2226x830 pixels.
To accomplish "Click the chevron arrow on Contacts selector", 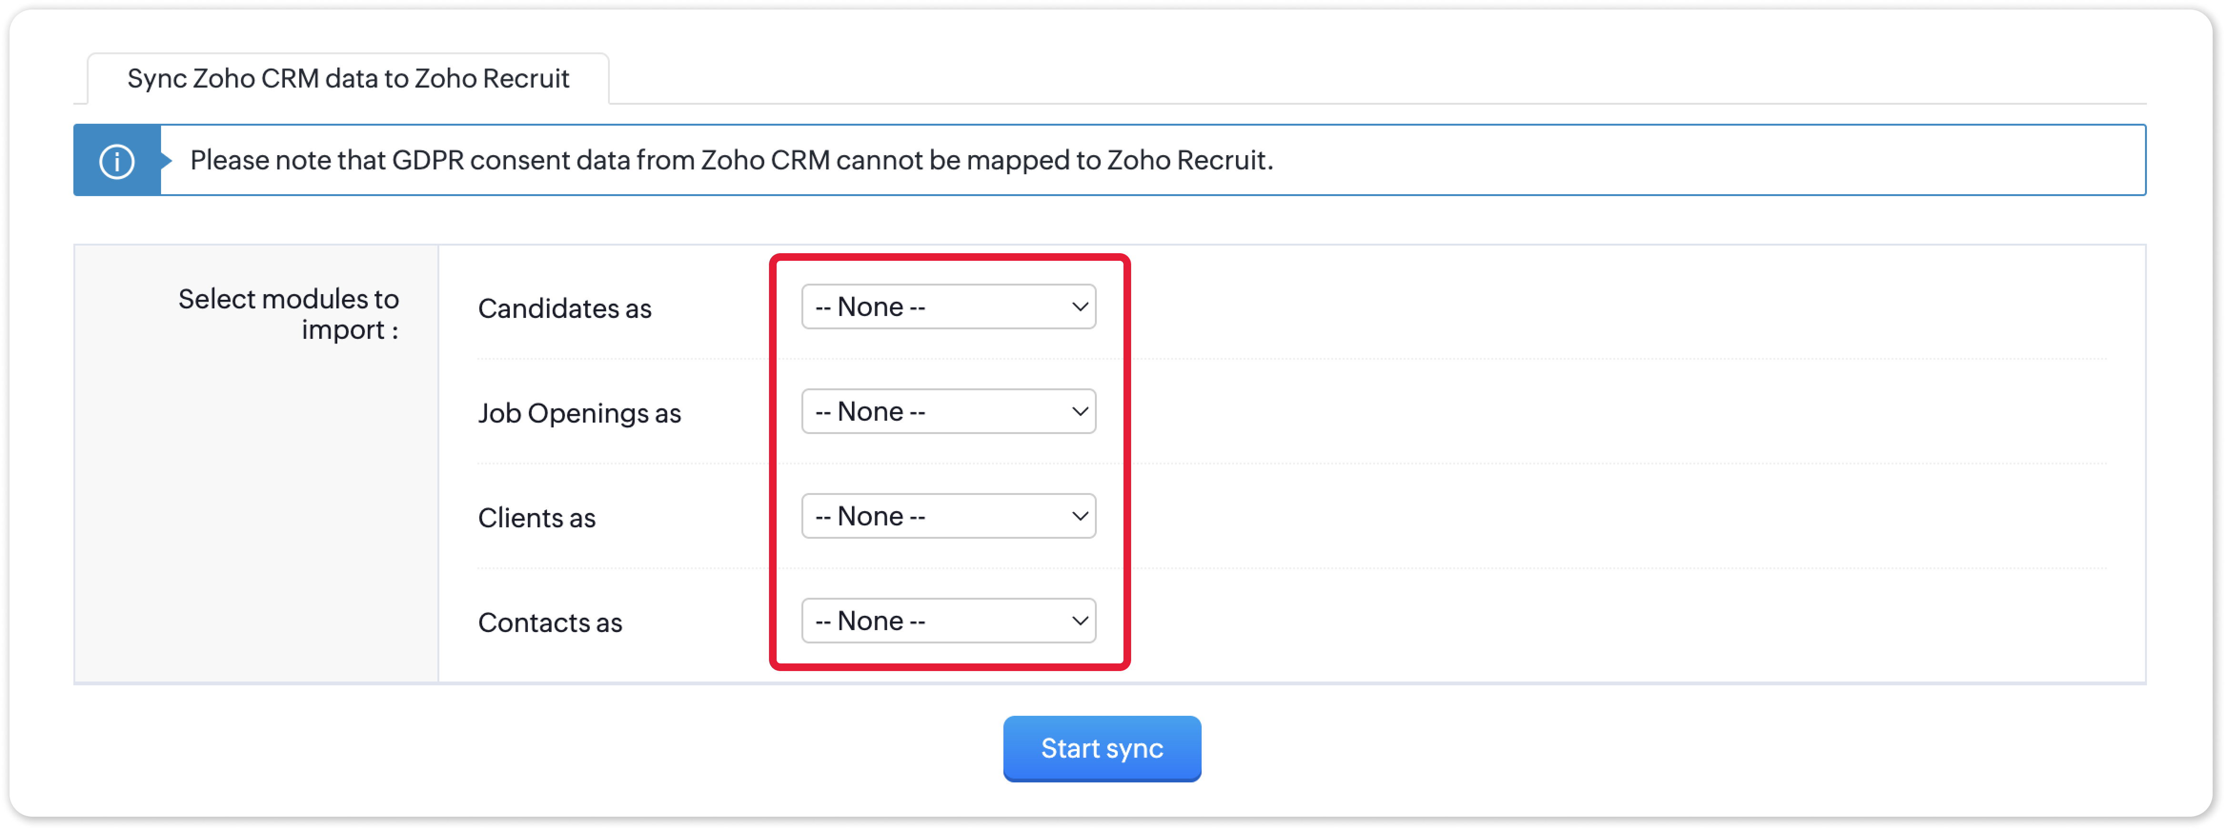I will pos(1079,621).
